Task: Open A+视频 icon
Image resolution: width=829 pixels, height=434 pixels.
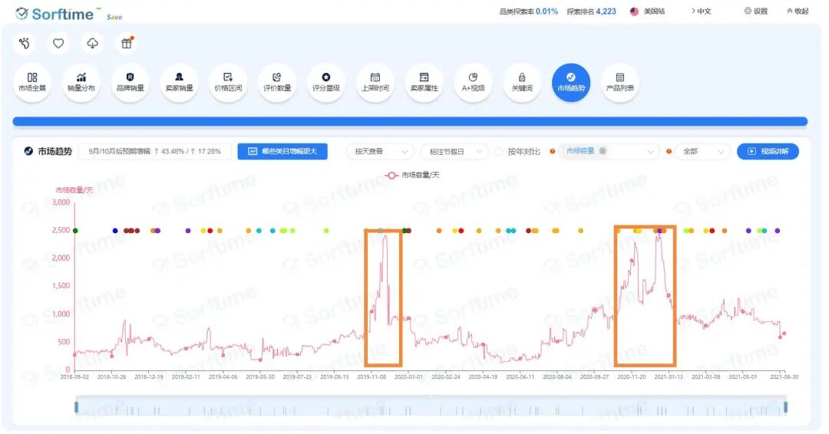Action: point(473,82)
